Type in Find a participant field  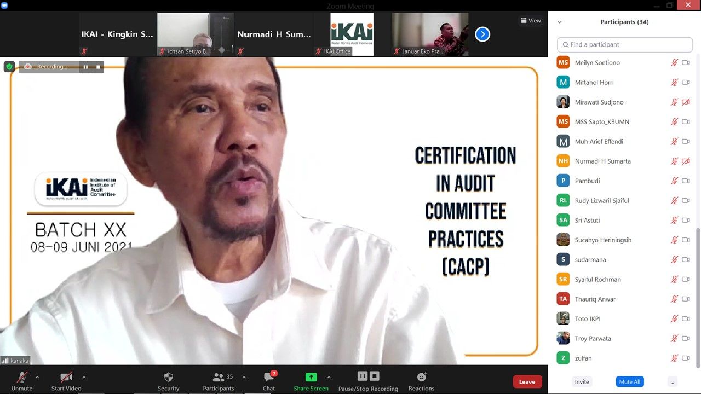pos(625,44)
